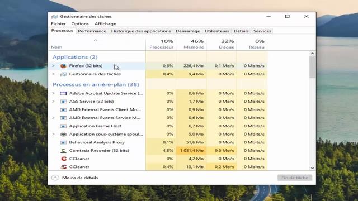The image size is (358, 201).
Task: Click the 4,8% processor cell of Camtasia
Action: (161, 150)
